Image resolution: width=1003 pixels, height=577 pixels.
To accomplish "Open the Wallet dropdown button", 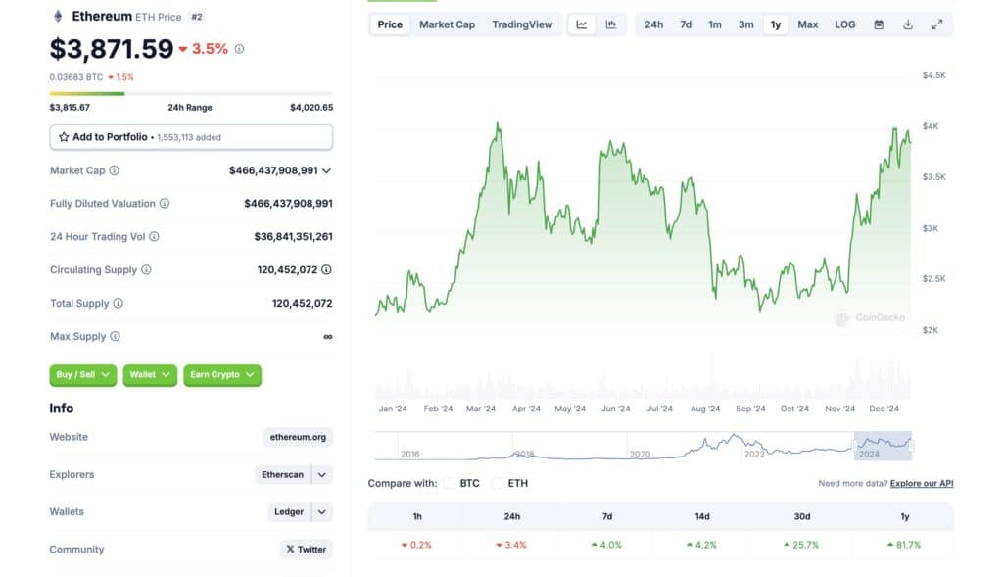I will click(150, 375).
